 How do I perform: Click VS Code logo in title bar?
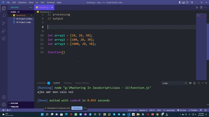coord(3,2)
